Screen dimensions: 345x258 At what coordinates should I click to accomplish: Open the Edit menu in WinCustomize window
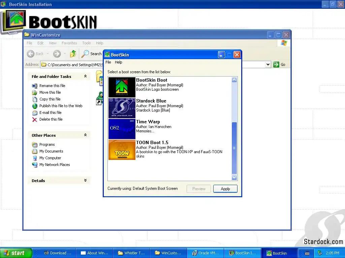click(x=40, y=43)
